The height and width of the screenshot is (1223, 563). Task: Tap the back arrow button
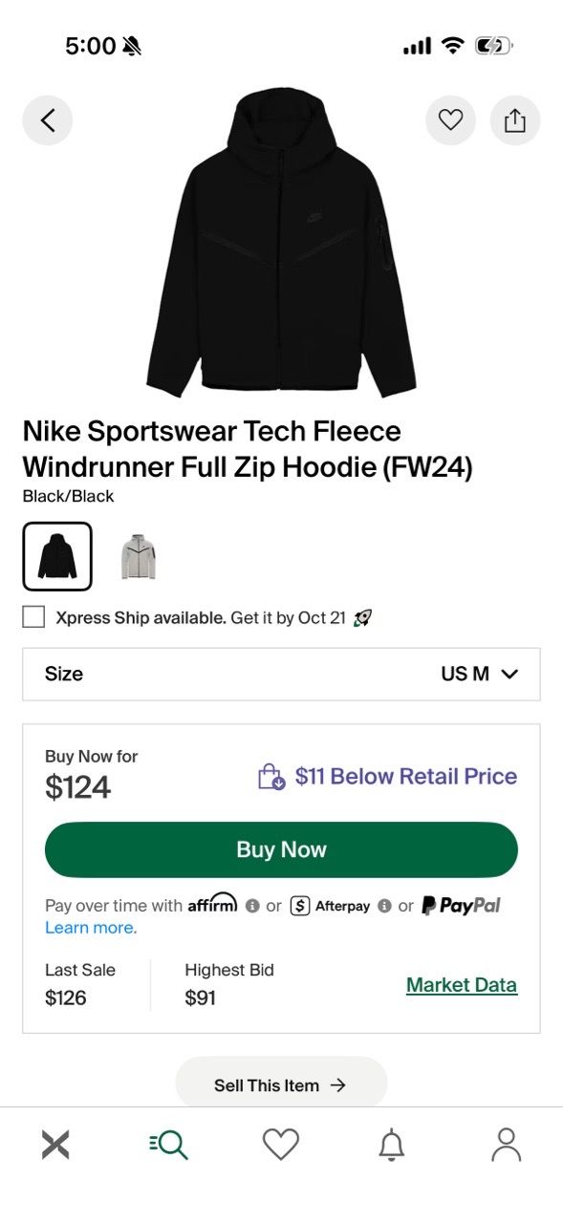point(48,120)
